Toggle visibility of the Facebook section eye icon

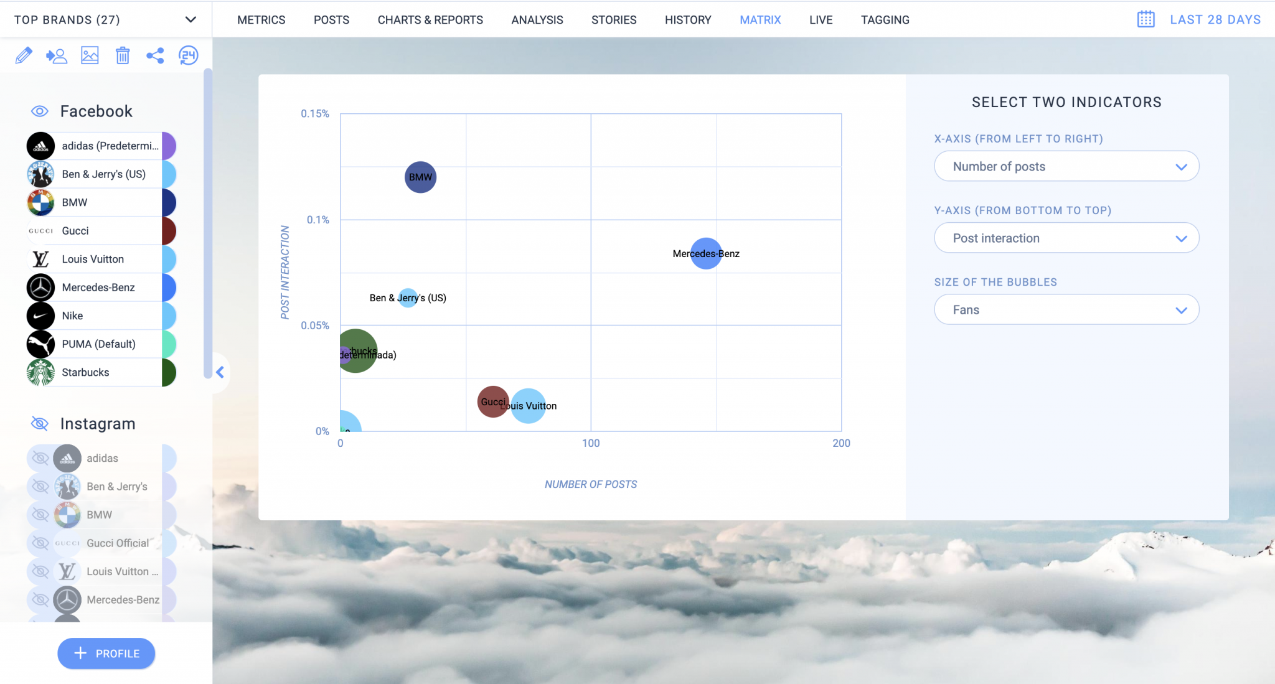[40, 111]
